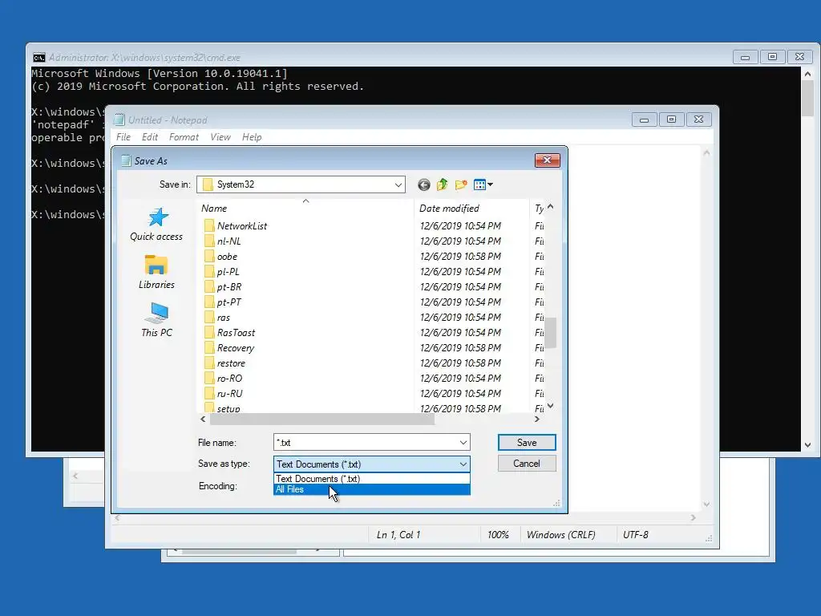Click the Notepad title bar icon

click(x=119, y=120)
